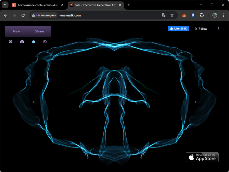Open a new browser tab
This screenshot has width=229, height=172.
tap(129, 5)
